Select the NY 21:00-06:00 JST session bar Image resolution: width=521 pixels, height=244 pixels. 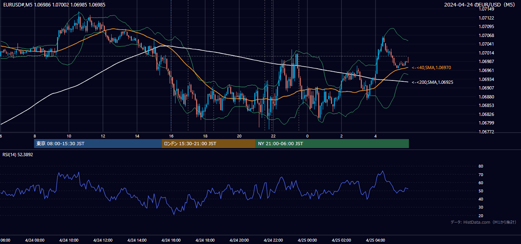(x=332, y=144)
